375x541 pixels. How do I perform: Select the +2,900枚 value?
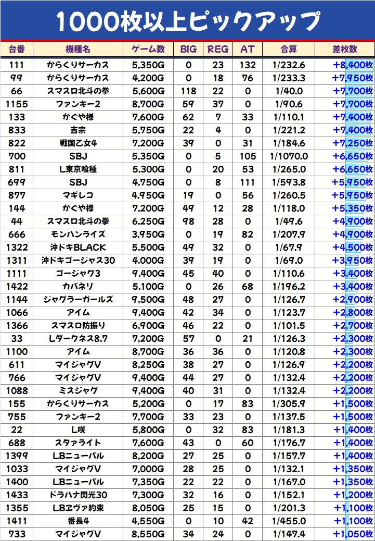[353, 300]
